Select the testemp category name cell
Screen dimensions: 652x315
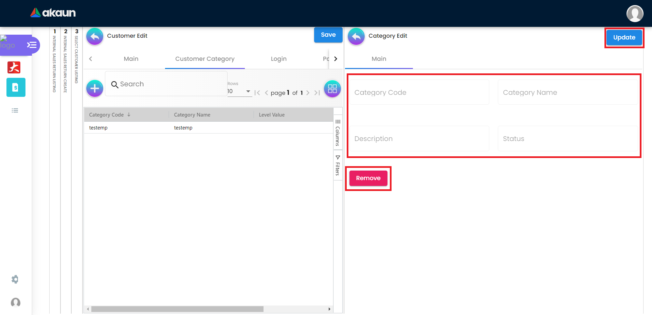tap(211, 128)
